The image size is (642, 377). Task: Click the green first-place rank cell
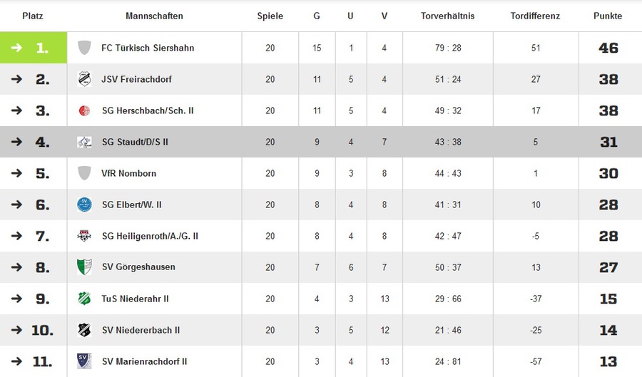(x=34, y=48)
